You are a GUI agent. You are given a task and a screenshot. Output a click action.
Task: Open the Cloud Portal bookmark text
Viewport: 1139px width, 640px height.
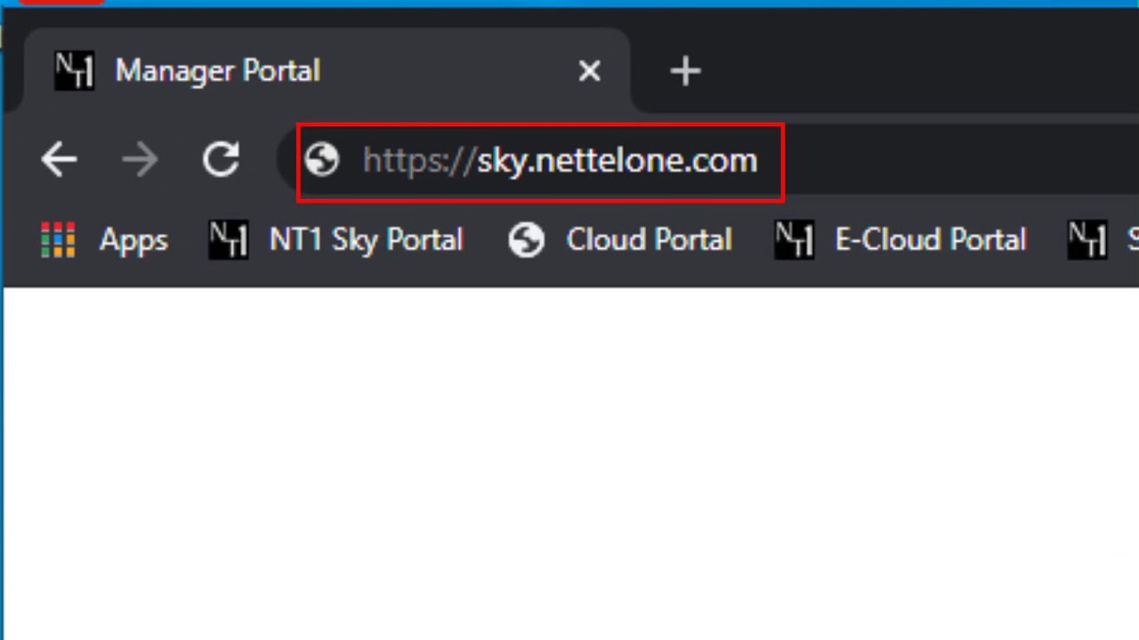pos(649,240)
